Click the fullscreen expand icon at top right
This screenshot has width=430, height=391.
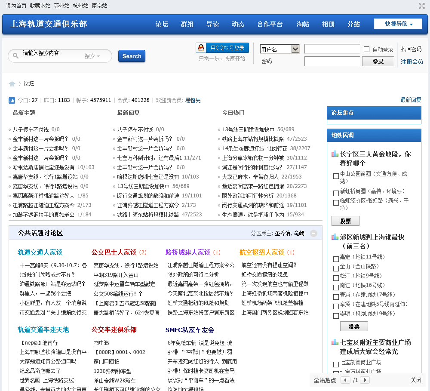tap(421, 6)
